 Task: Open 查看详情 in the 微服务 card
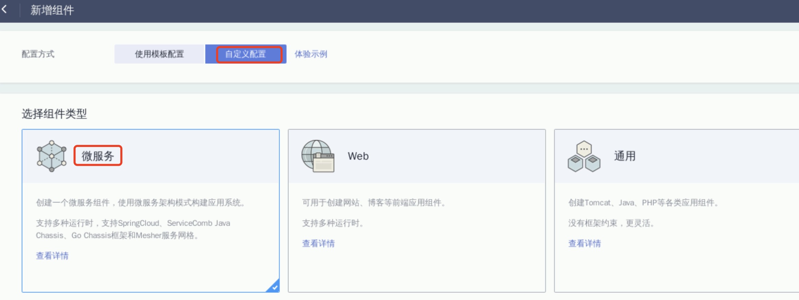click(52, 255)
